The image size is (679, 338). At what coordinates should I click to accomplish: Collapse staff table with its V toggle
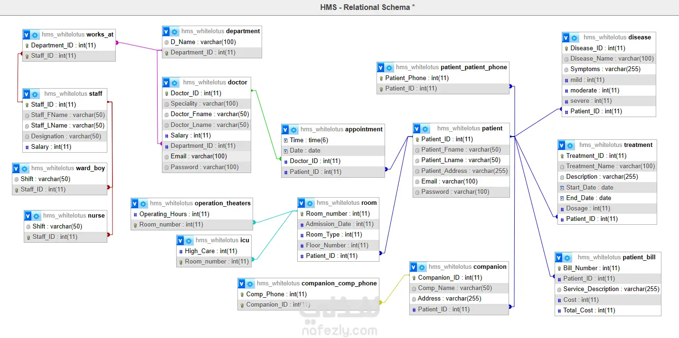tap(27, 94)
